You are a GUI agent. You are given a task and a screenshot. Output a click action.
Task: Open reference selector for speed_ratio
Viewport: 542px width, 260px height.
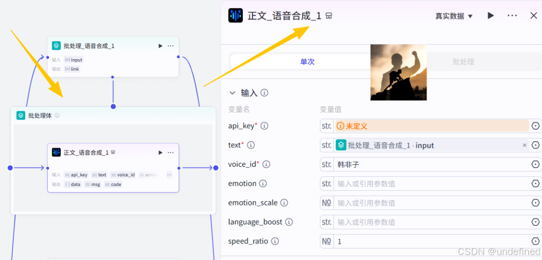coord(535,241)
